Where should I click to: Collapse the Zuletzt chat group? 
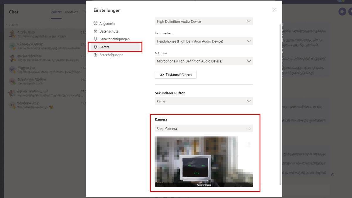tap(6, 24)
